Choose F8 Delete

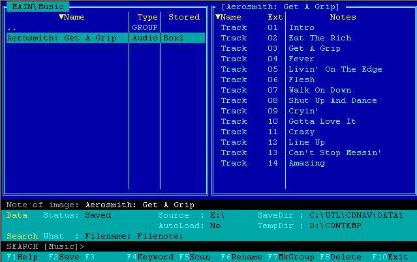point(341,257)
